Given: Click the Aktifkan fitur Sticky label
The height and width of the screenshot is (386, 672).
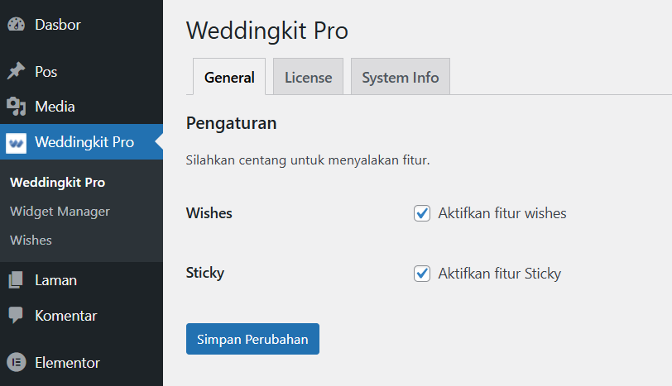Looking at the screenshot, I should click(x=499, y=274).
